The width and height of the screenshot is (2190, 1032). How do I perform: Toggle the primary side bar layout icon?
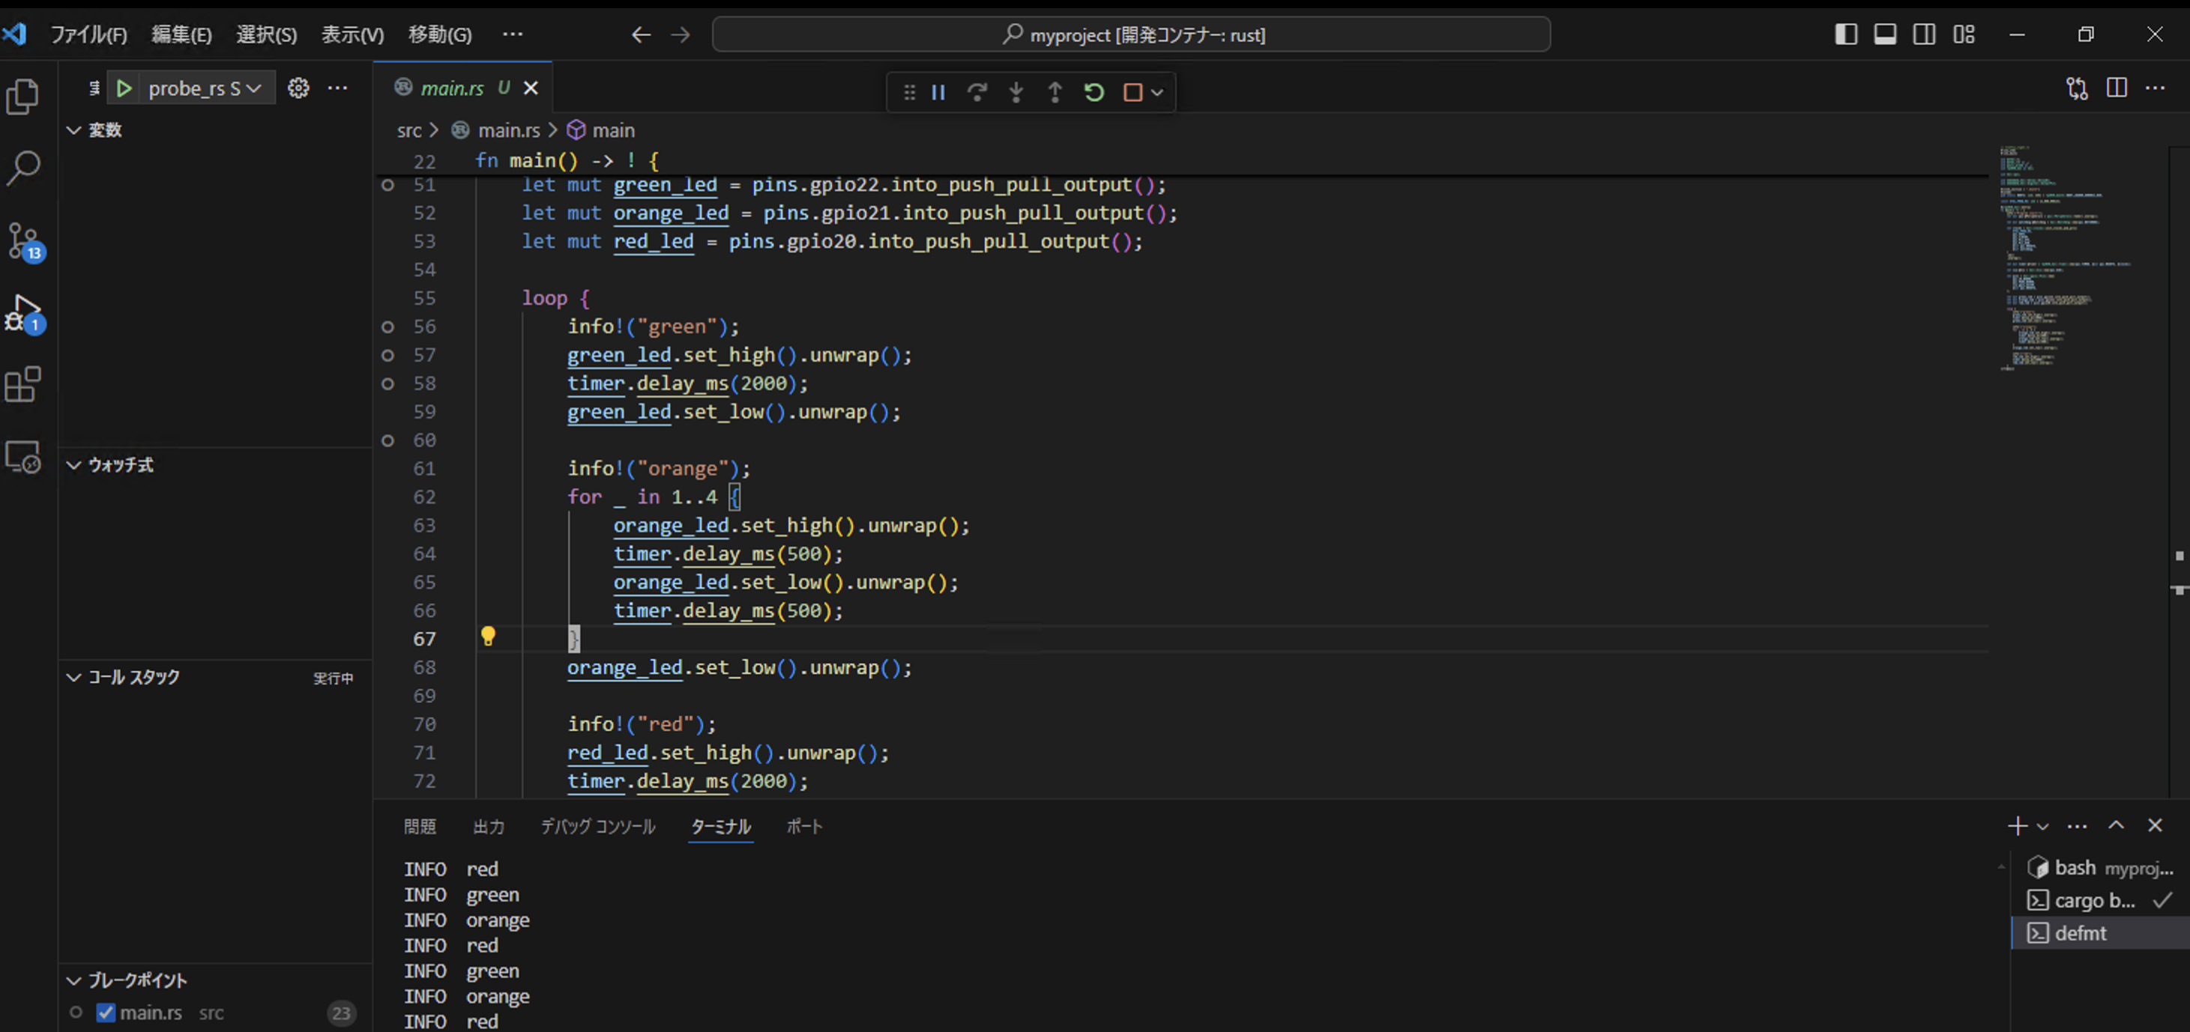click(x=1846, y=35)
